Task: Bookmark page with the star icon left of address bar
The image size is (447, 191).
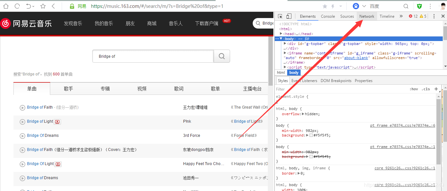Action: pyautogui.click(x=43, y=6)
